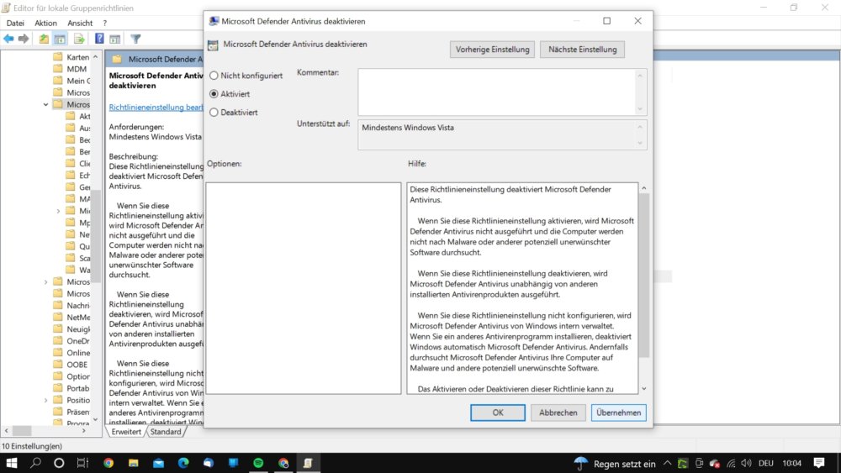
Task: Click the Group Policy Editor taskbar icon
Action: (x=308, y=463)
